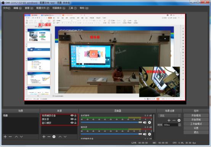
Task: Mute the 台式音响 desktop audio speaker
Action: point(145,122)
